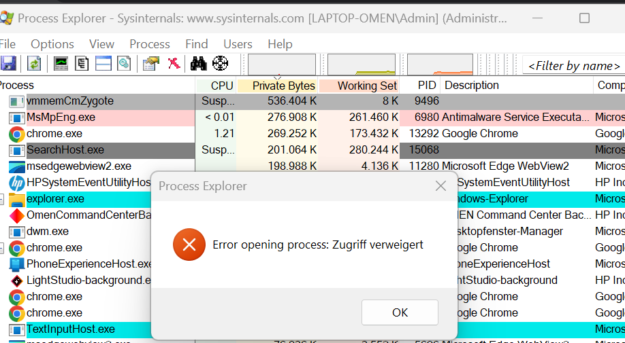Click the binoculars Find Handle icon
Viewport: 625px width, 343px height.
point(199,64)
